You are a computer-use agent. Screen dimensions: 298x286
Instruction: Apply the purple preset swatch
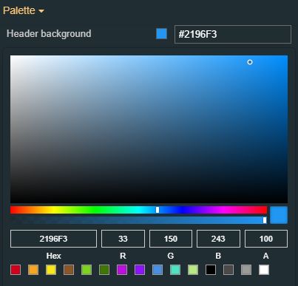pos(140,270)
